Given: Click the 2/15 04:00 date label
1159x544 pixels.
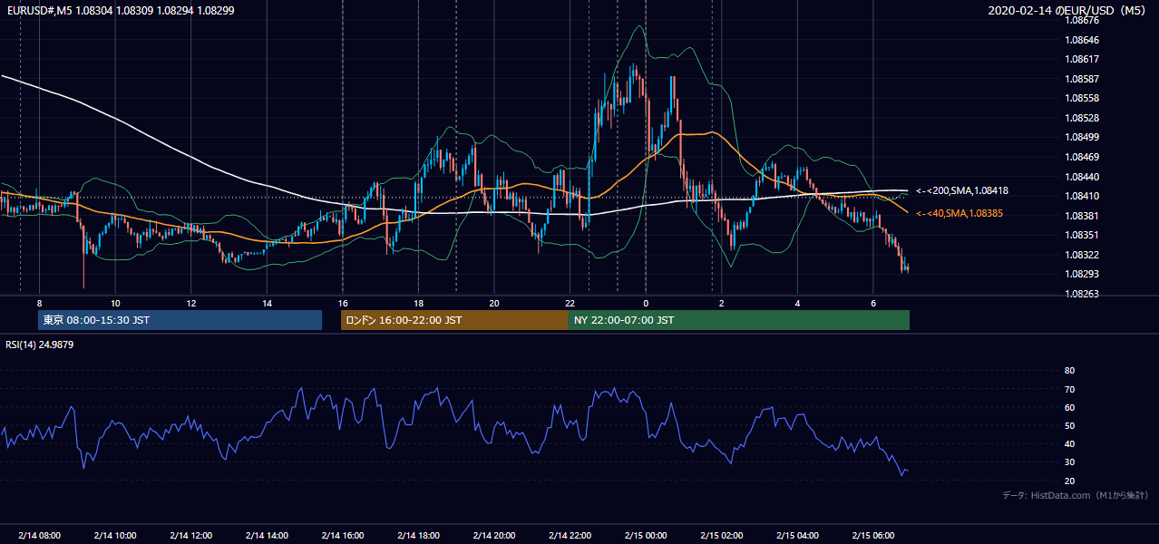Looking at the screenshot, I should (x=797, y=535).
